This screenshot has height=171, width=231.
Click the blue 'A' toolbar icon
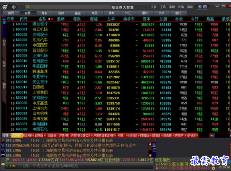click(x=205, y=7)
